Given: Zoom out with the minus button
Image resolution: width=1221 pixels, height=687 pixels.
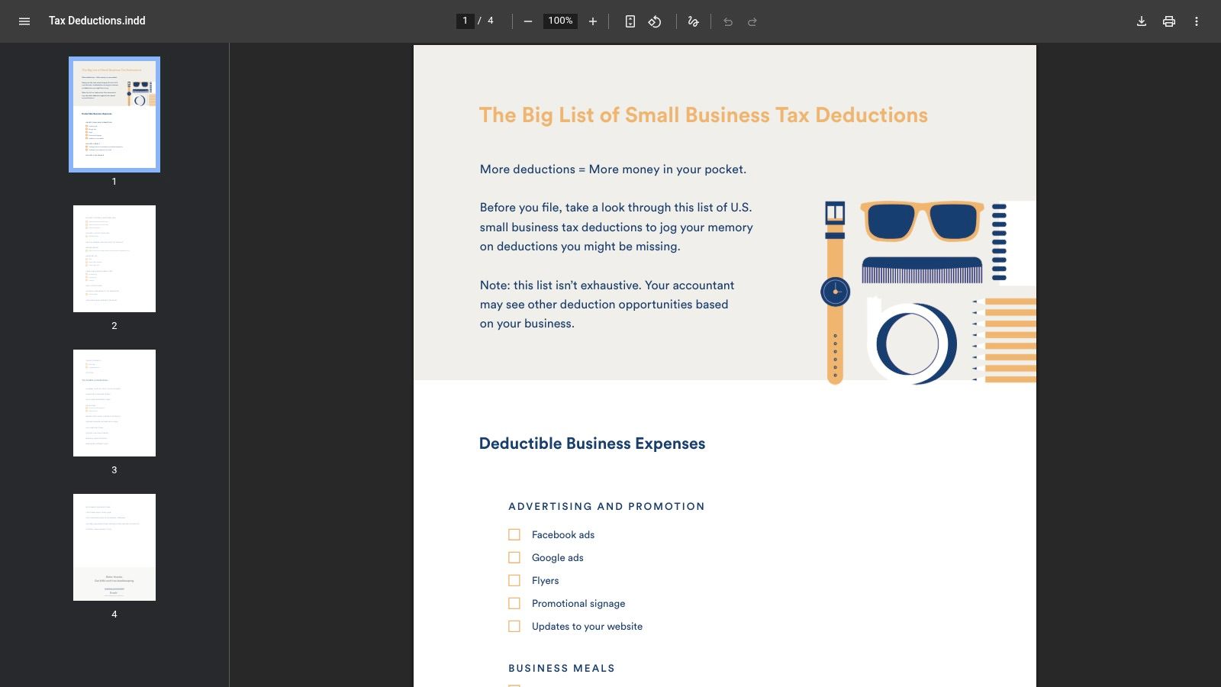Looking at the screenshot, I should click(x=527, y=21).
